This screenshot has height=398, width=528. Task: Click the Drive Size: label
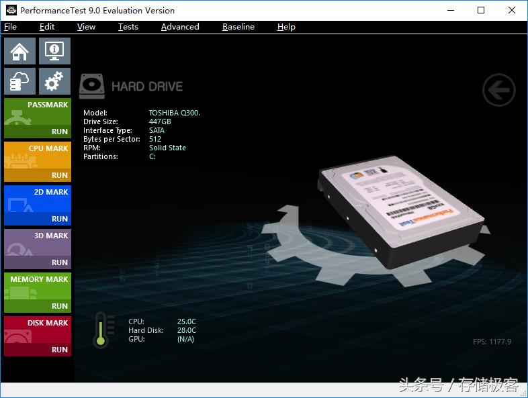101,121
